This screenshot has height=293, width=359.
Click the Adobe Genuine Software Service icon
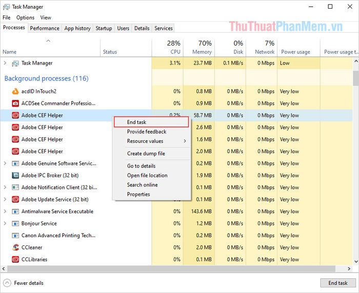[x=15, y=163]
